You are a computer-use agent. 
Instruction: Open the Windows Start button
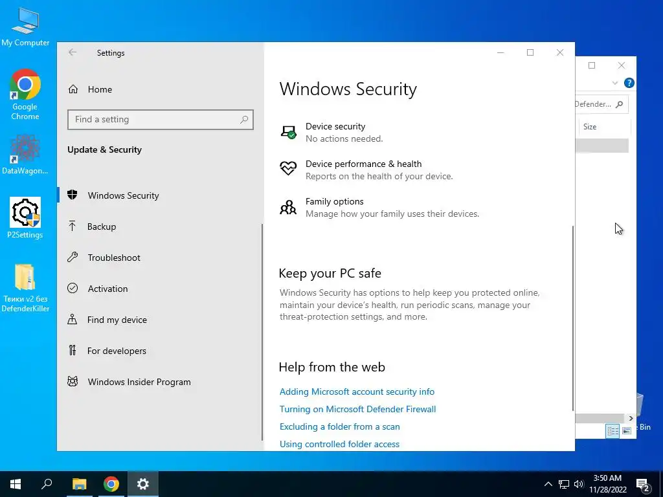pos(16,484)
